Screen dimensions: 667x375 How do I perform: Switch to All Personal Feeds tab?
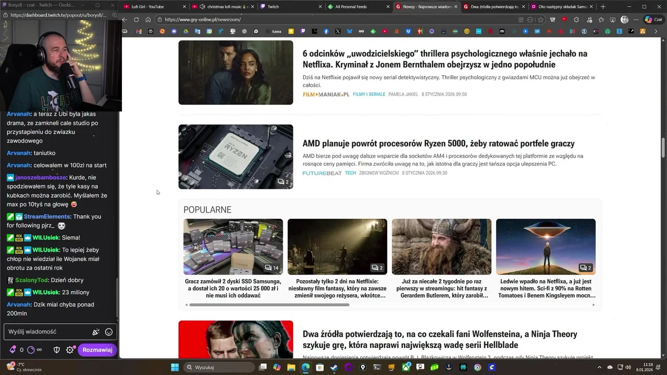pyautogui.click(x=360, y=7)
